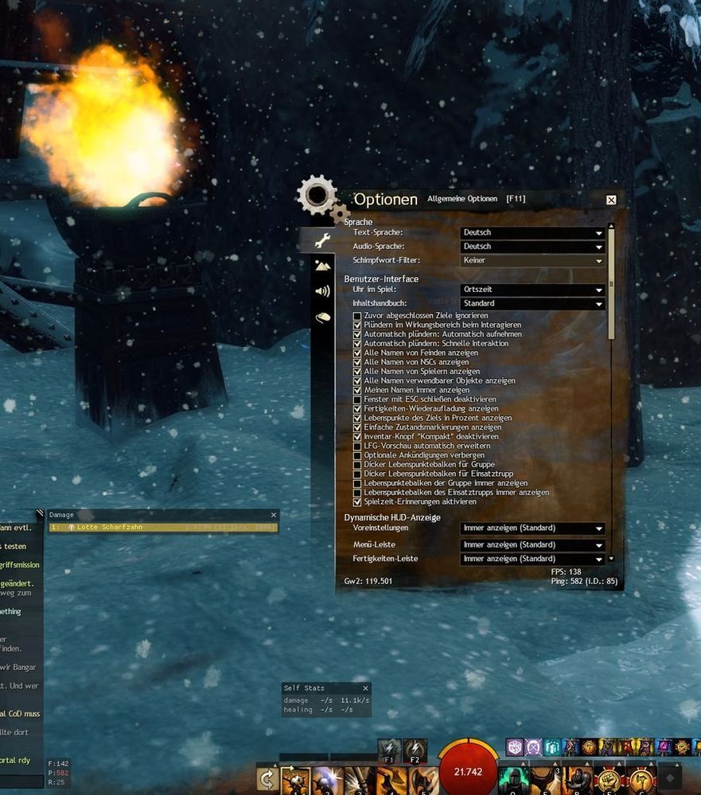Enable Fenster mit ESC schließen deaktivieren

357,399
